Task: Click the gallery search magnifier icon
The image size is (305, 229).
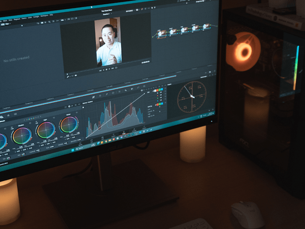Action: 49,22
